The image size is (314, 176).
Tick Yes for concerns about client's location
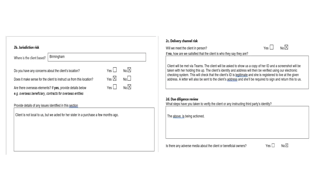(115, 70)
